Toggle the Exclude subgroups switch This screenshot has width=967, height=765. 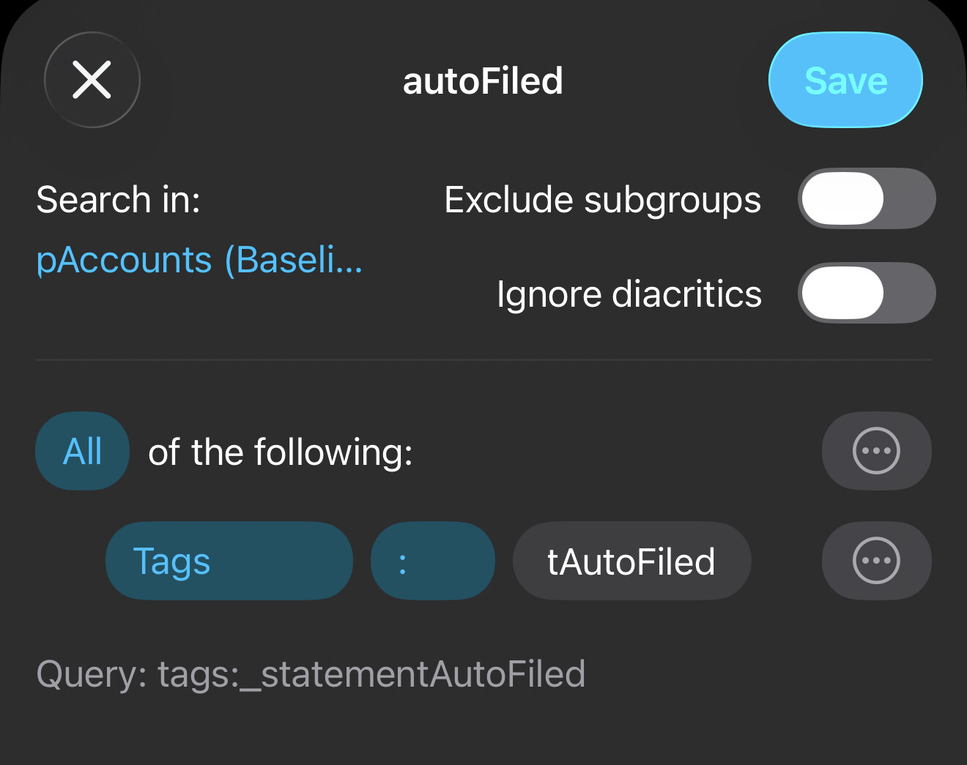(867, 199)
